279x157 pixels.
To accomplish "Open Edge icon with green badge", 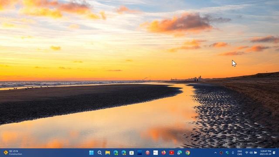I will tap(116, 153).
